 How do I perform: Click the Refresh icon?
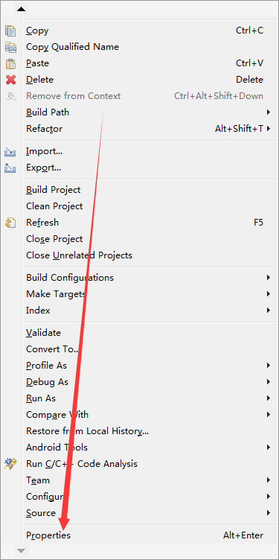10,223
